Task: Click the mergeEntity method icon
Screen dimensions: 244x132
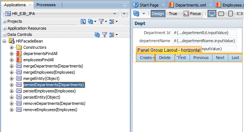Action: pos(19,78)
